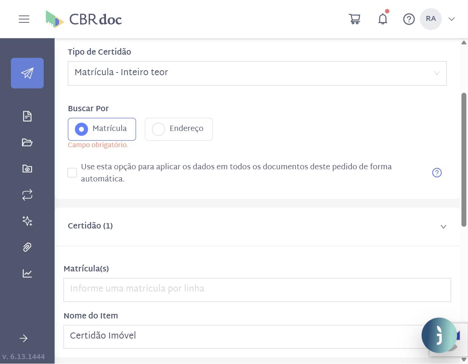
Task: Open the Tipo de Certidão dropdown
Action: (257, 73)
